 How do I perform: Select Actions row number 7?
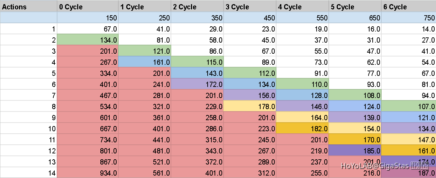coord(28,96)
